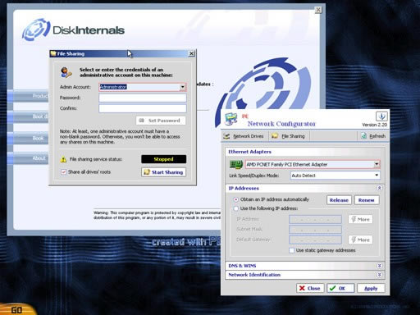Click the File Sharing toolbar folder icon
This screenshot has width=420, height=315.
click(275, 136)
